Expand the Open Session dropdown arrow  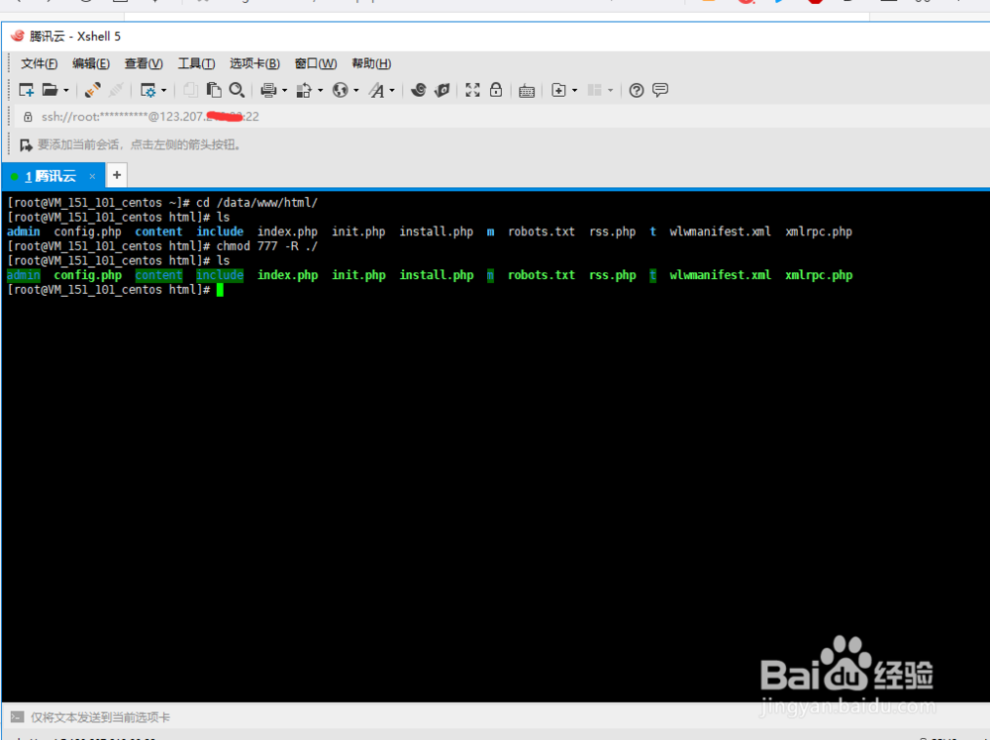(65, 91)
